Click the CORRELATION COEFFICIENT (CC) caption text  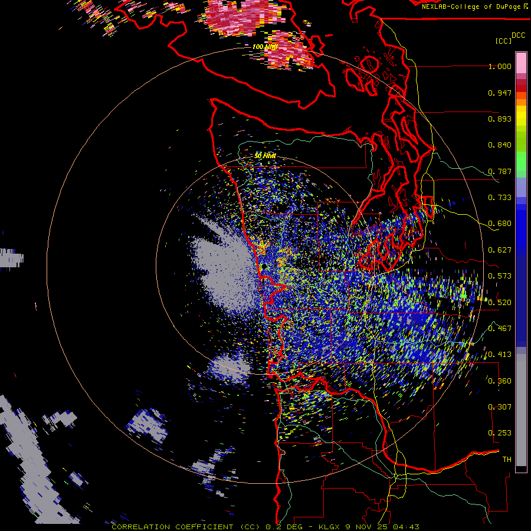(186, 527)
